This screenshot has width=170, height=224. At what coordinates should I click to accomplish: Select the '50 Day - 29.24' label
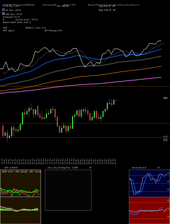[x=14, y=10]
